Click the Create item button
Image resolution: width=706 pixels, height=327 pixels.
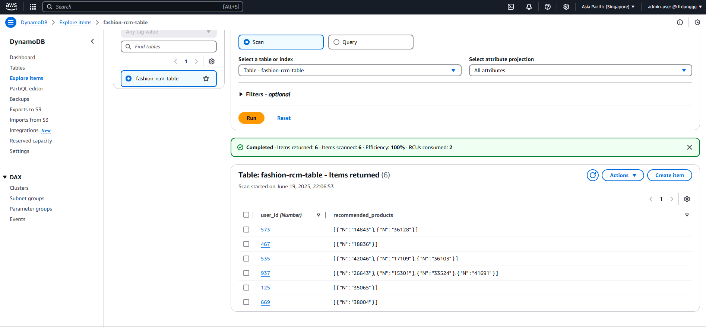pos(669,175)
